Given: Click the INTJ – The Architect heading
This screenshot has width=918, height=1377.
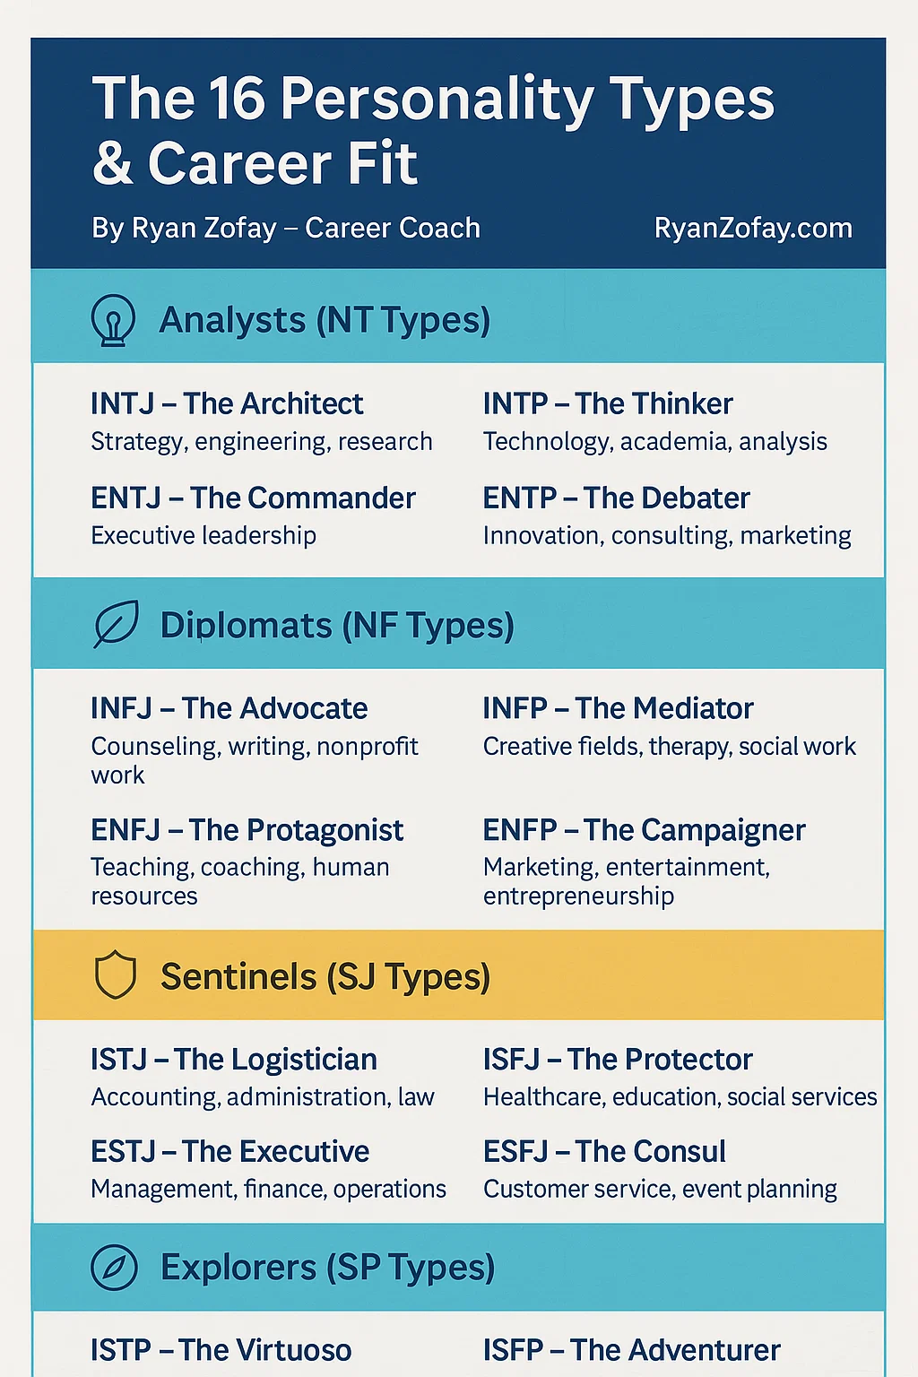Looking at the screenshot, I should (227, 404).
